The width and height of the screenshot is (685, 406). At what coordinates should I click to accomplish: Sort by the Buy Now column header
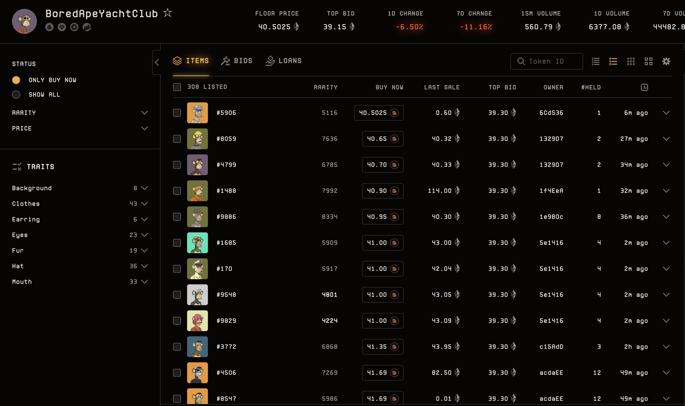pyautogui.click(x=389, y=87)
